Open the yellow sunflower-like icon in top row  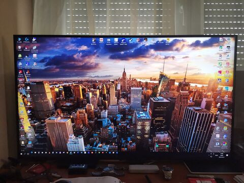[x=168, y=41]
